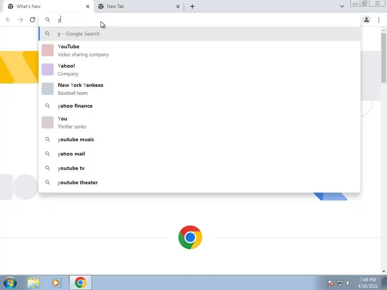Open Windows Explorer from the taskbar
The height and width of the screenshot is (290, 387).
pos(34,282)
